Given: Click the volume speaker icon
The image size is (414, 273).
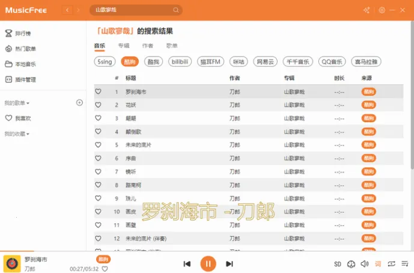Looking at the screenshot, I should pos(365,264).
